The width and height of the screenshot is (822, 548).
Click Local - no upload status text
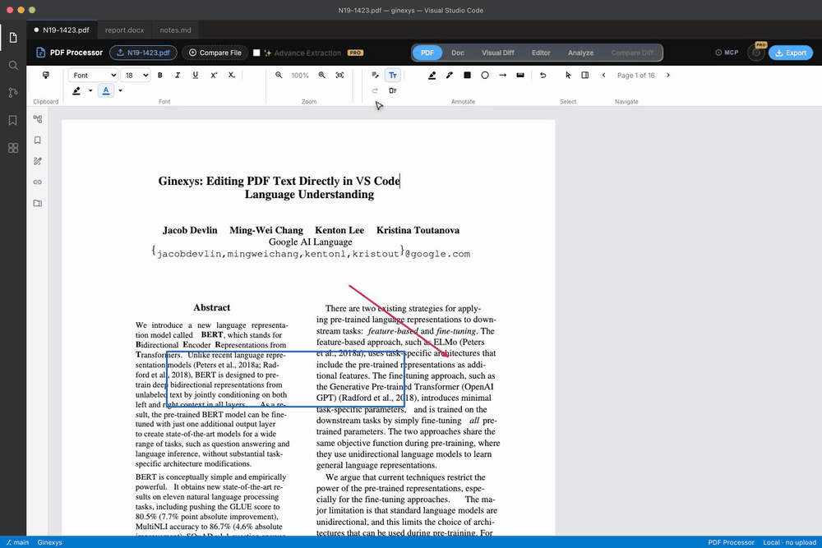point(789,542)
